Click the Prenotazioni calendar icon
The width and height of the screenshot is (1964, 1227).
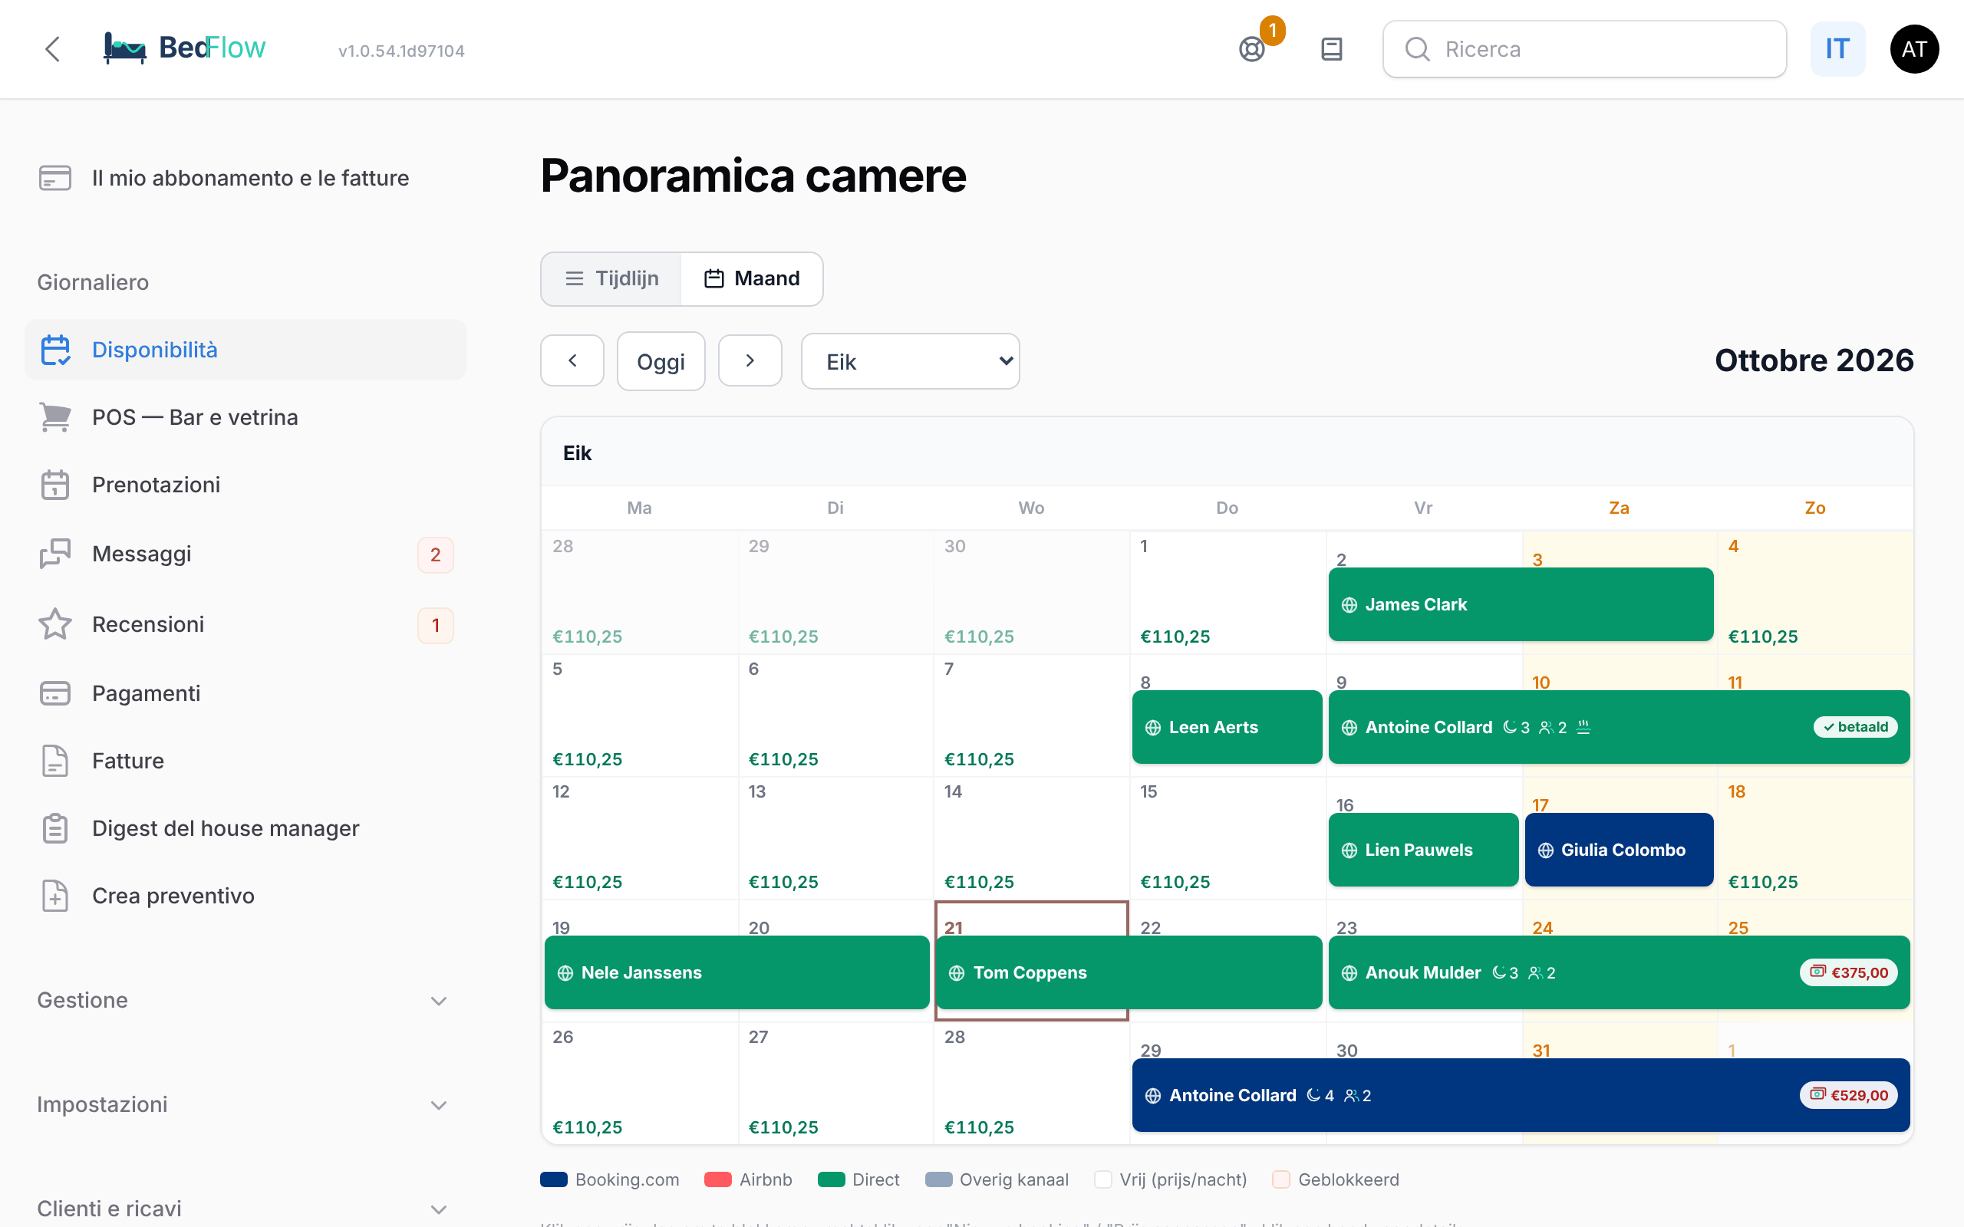[55, 485]
